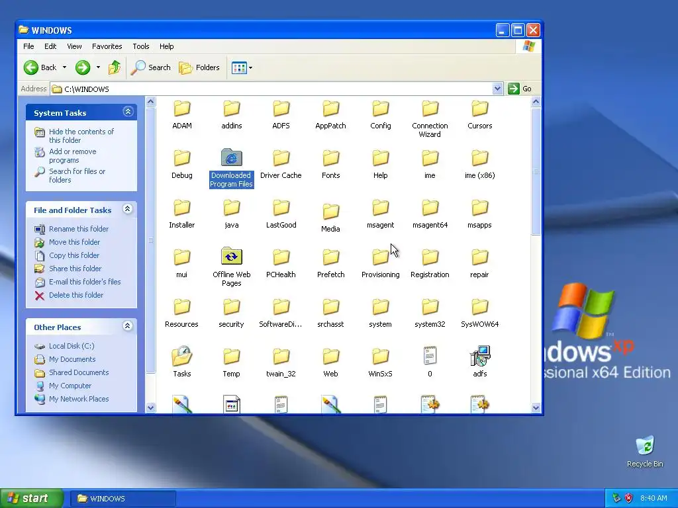Collapse the Other Places panel

(128, 326)
